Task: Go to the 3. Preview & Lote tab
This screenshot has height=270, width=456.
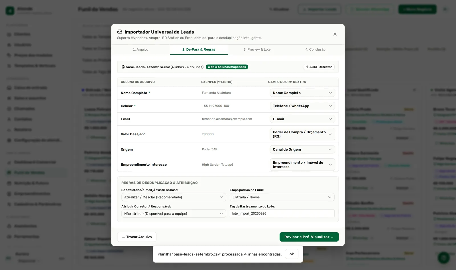Action: coord(257,49)
